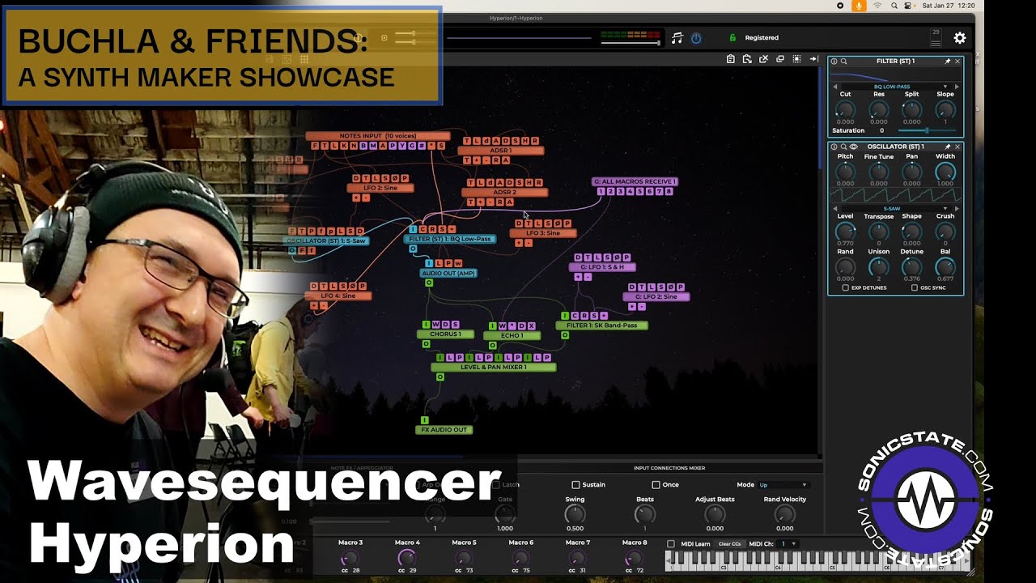Click the Clear CCs button
Screen dimensions: 1036x583
729,544
